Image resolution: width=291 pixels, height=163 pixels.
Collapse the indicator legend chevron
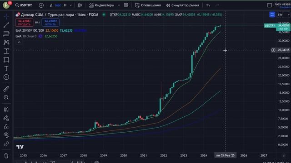click(19, 42)
